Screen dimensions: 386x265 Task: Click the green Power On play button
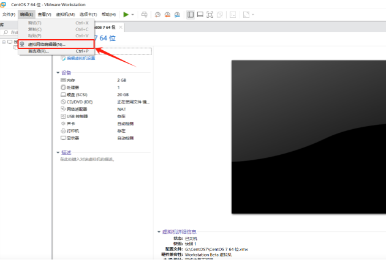tap(126, 15)
